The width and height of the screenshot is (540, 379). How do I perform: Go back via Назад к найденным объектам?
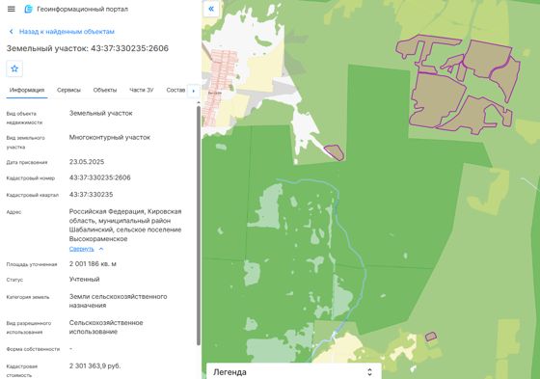pos(67,32)
